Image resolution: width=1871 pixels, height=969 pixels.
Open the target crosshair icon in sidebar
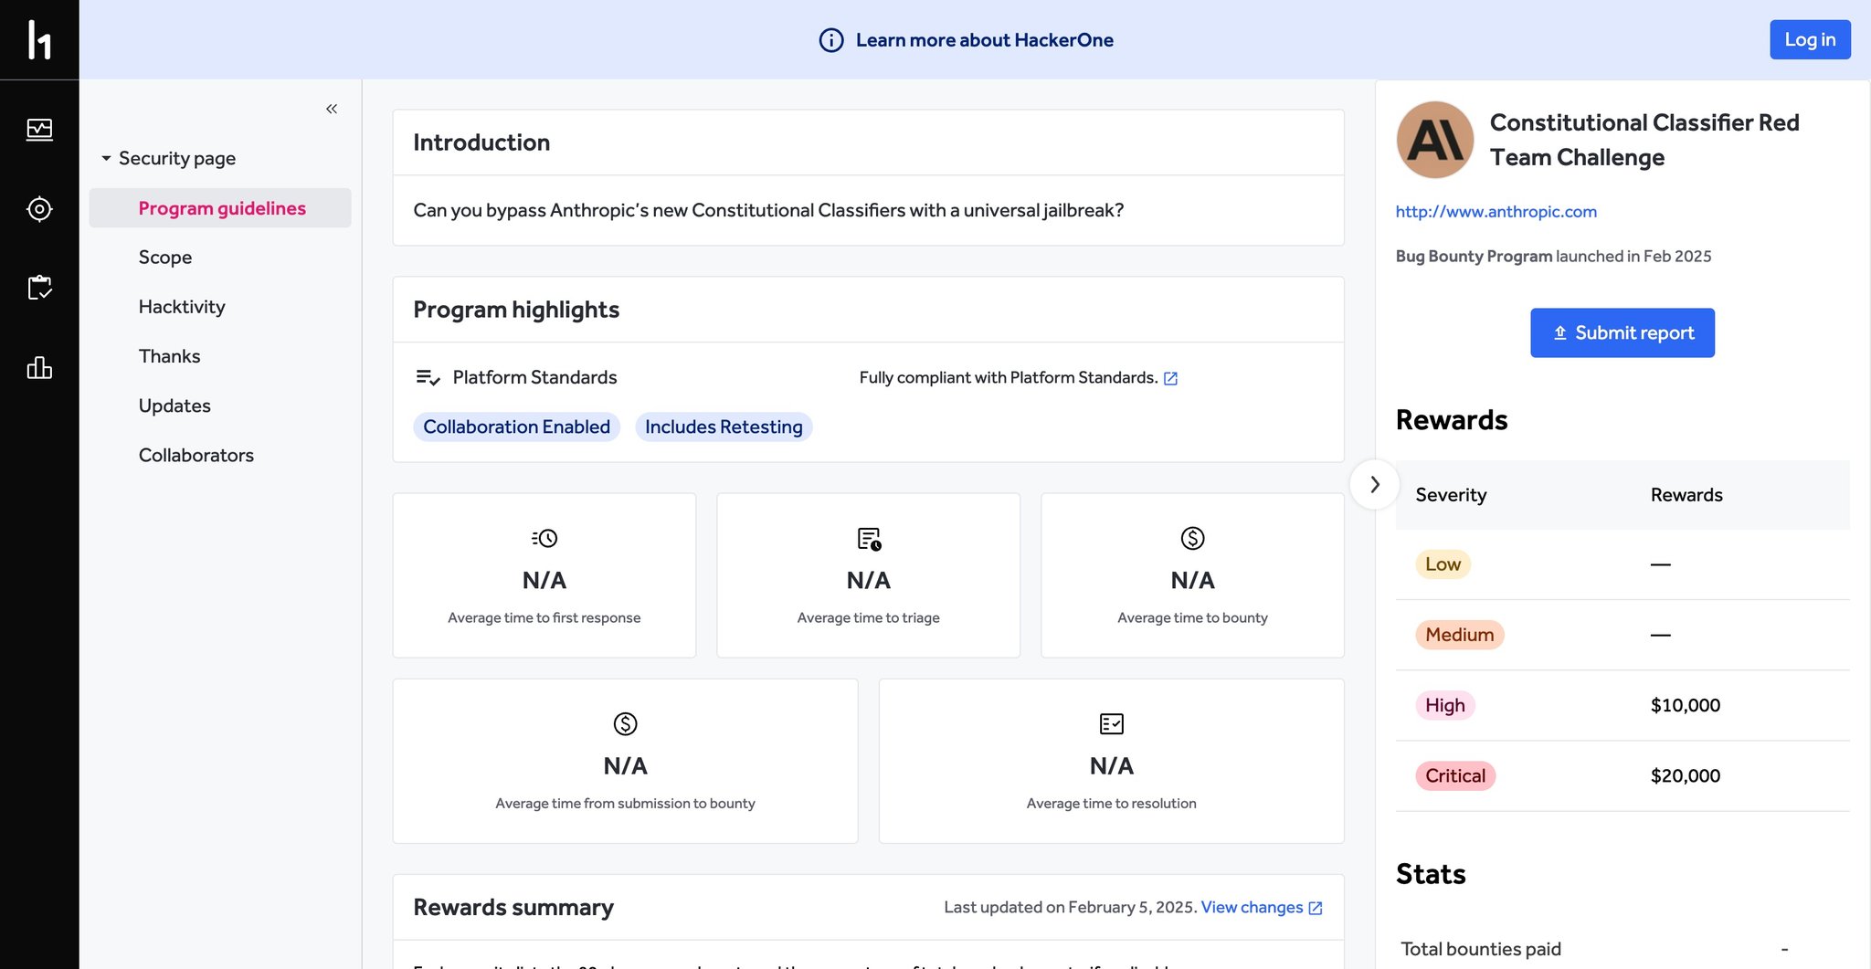(39, 209)
